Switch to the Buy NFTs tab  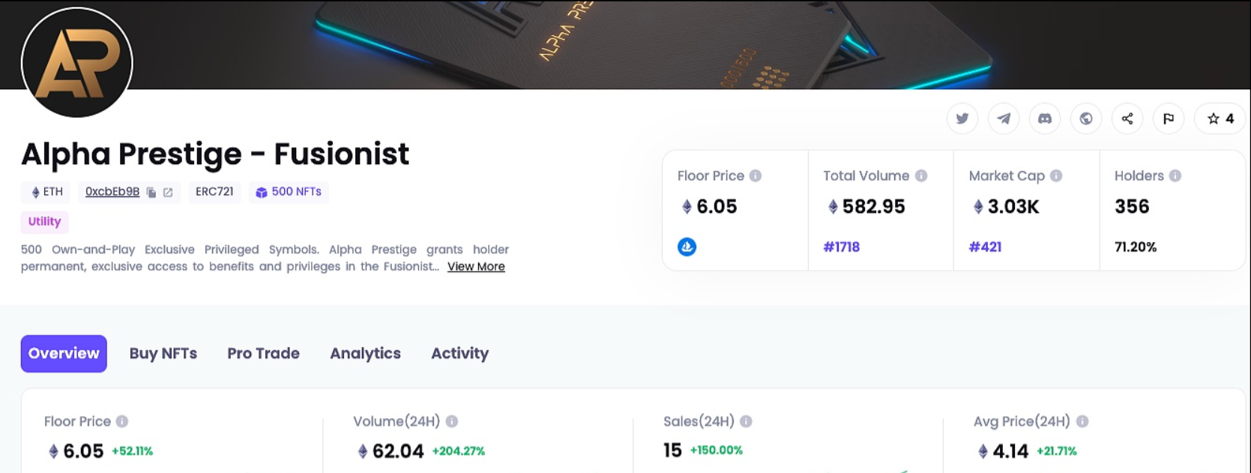coord(163,354)
